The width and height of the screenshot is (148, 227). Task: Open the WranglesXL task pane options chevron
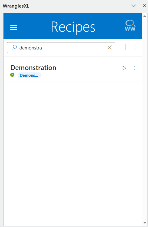133,6
